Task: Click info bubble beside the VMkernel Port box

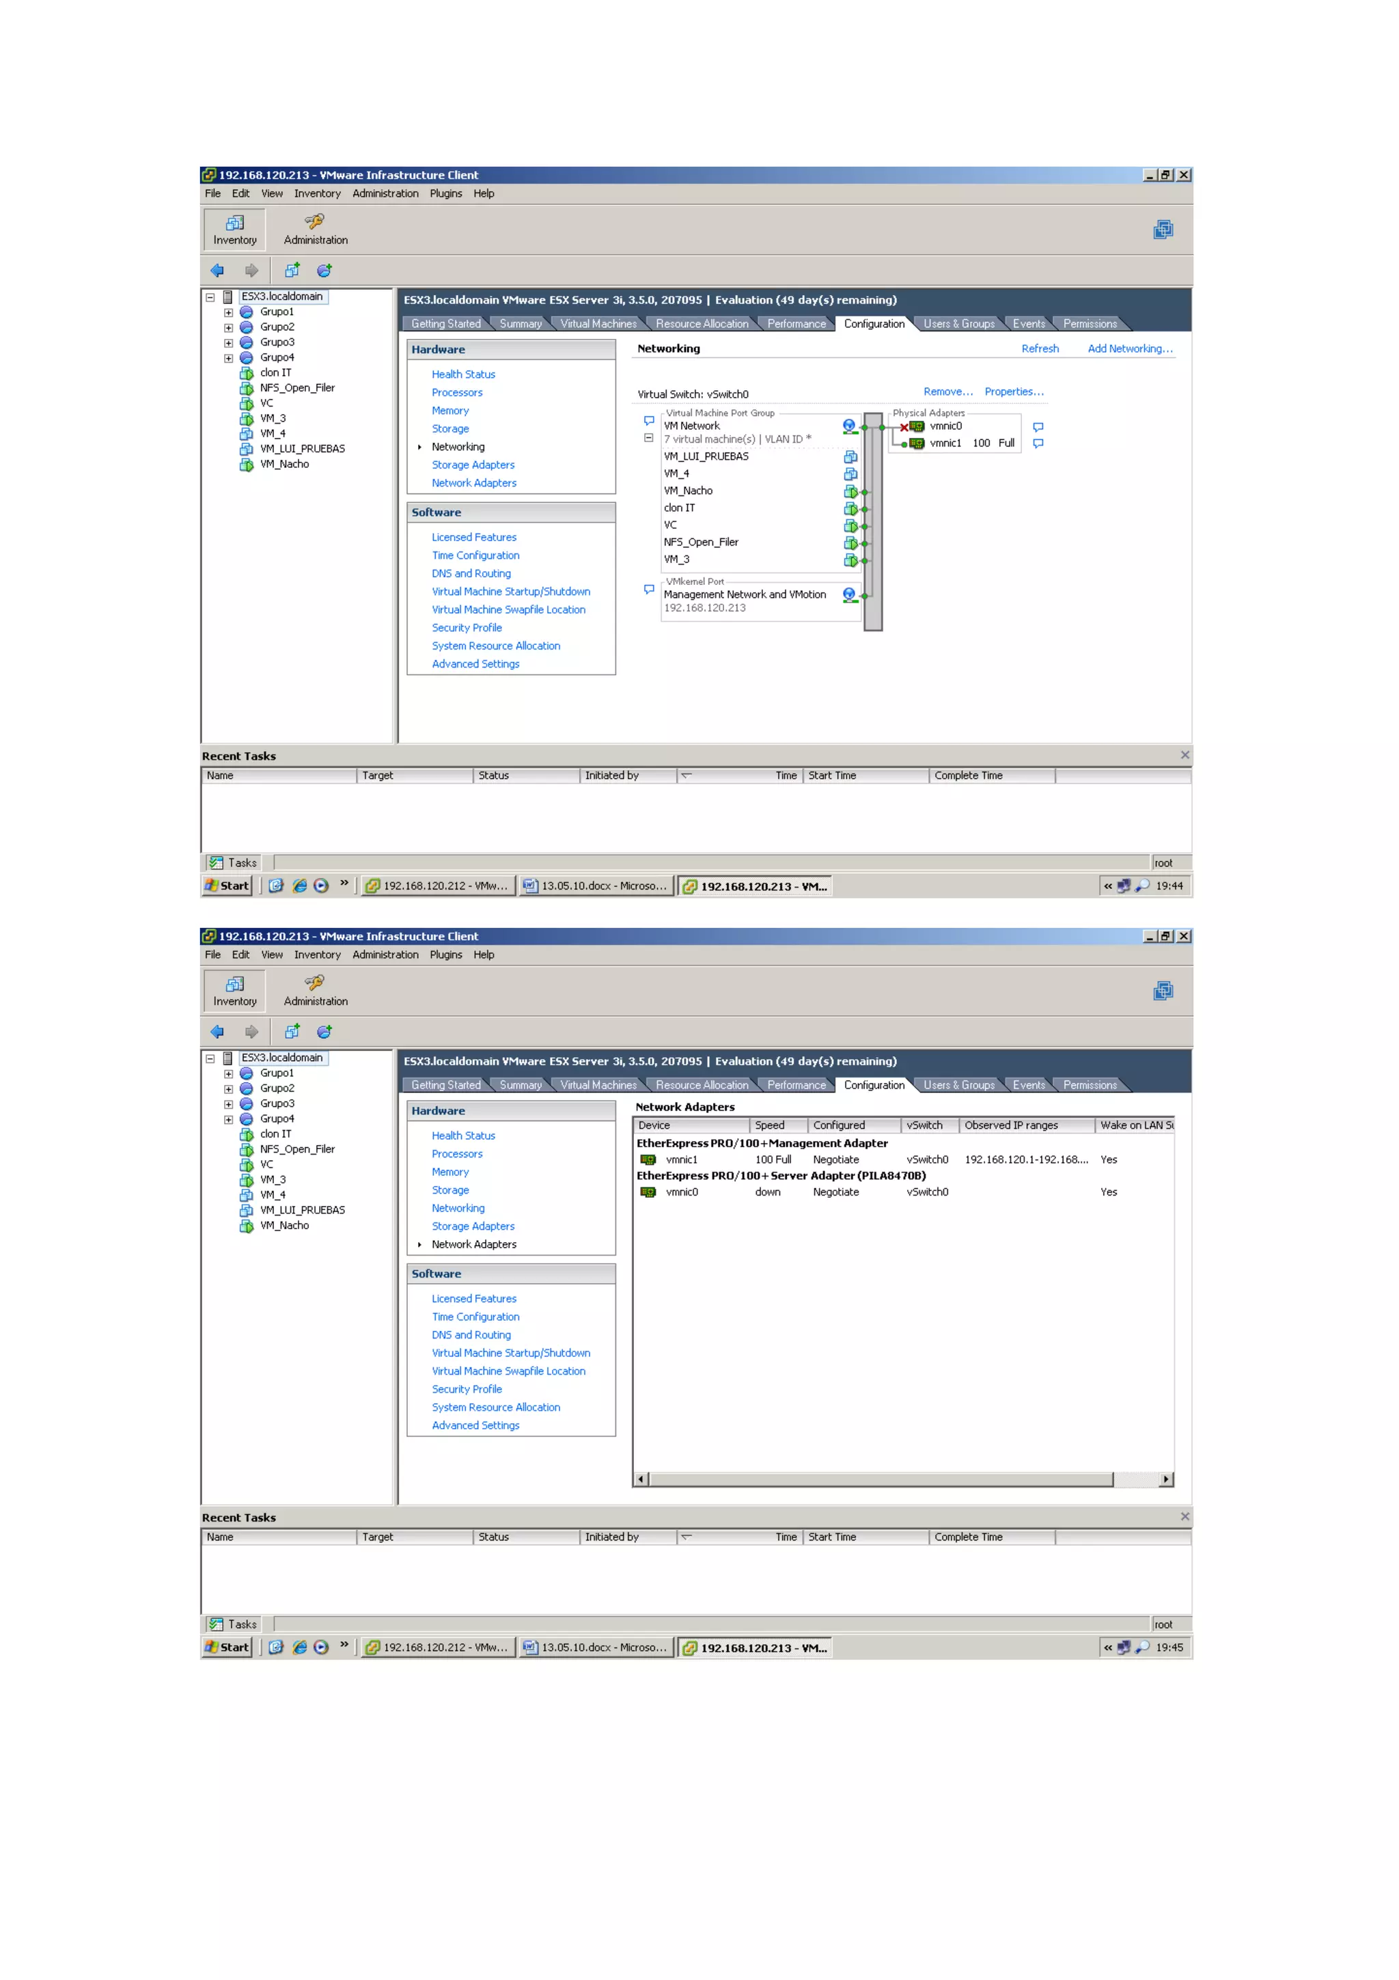Action: [x=648, y=590]
